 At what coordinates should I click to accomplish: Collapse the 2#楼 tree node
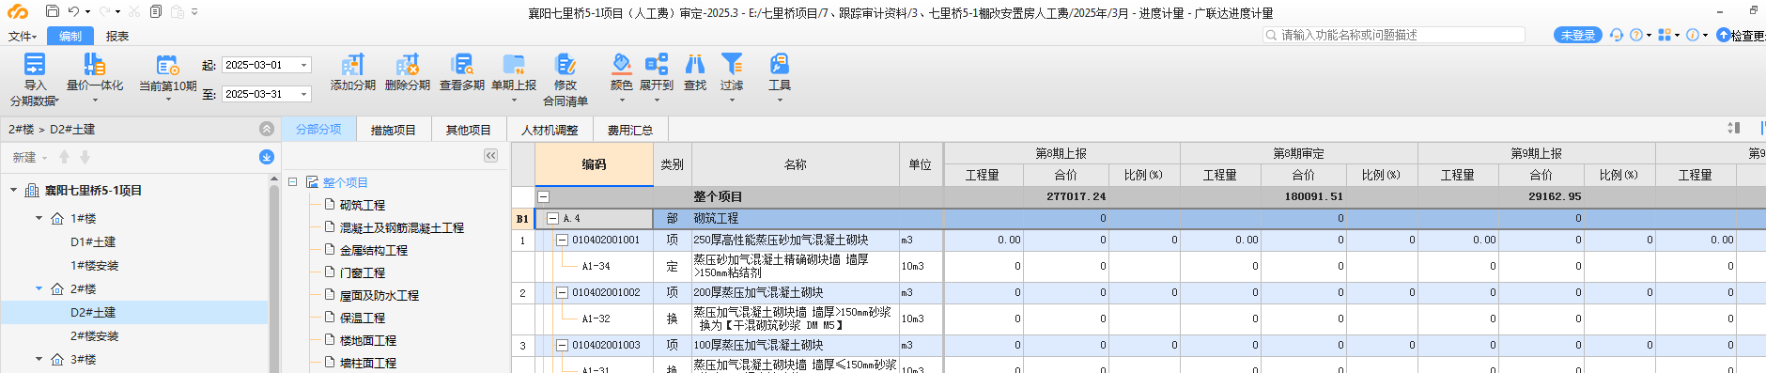39,288
